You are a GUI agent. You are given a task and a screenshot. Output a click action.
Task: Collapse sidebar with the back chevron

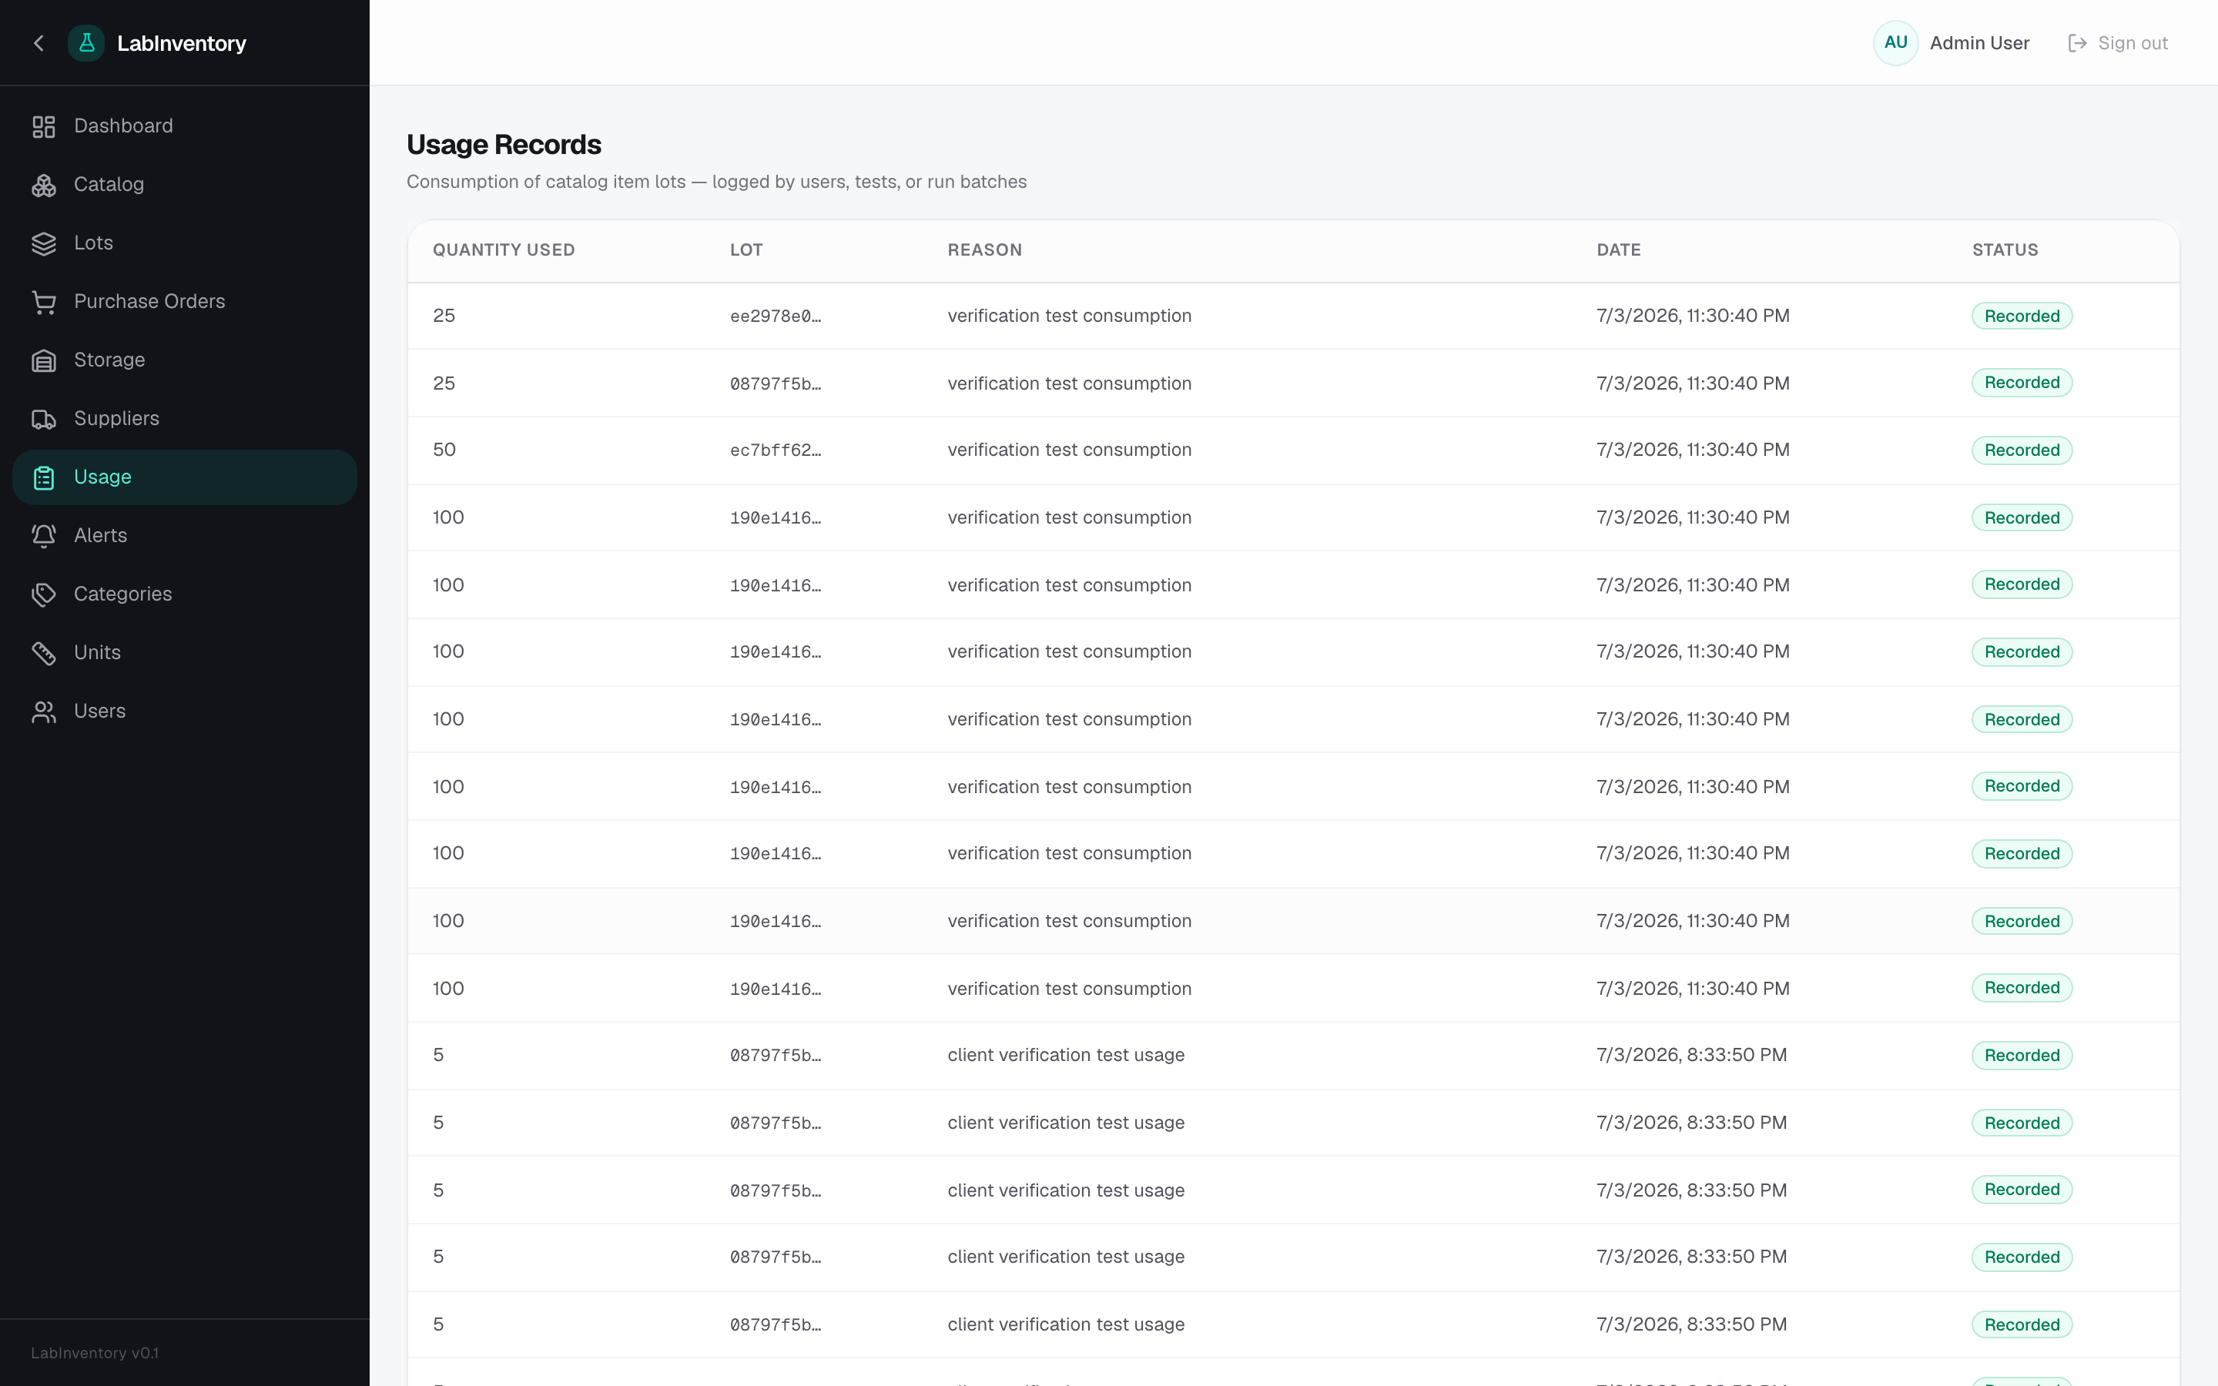(x=39, y=43)
